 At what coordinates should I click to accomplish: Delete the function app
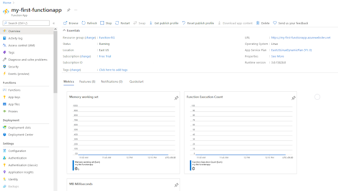coord(263,23)
